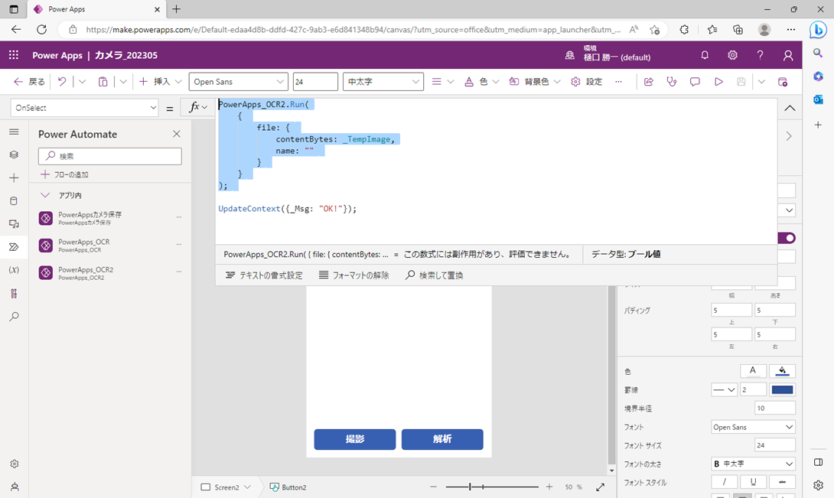Viewport: 834px width, 498px height.
Task: Select the Power Automate icon in left rail
Action: click(14, 247)
